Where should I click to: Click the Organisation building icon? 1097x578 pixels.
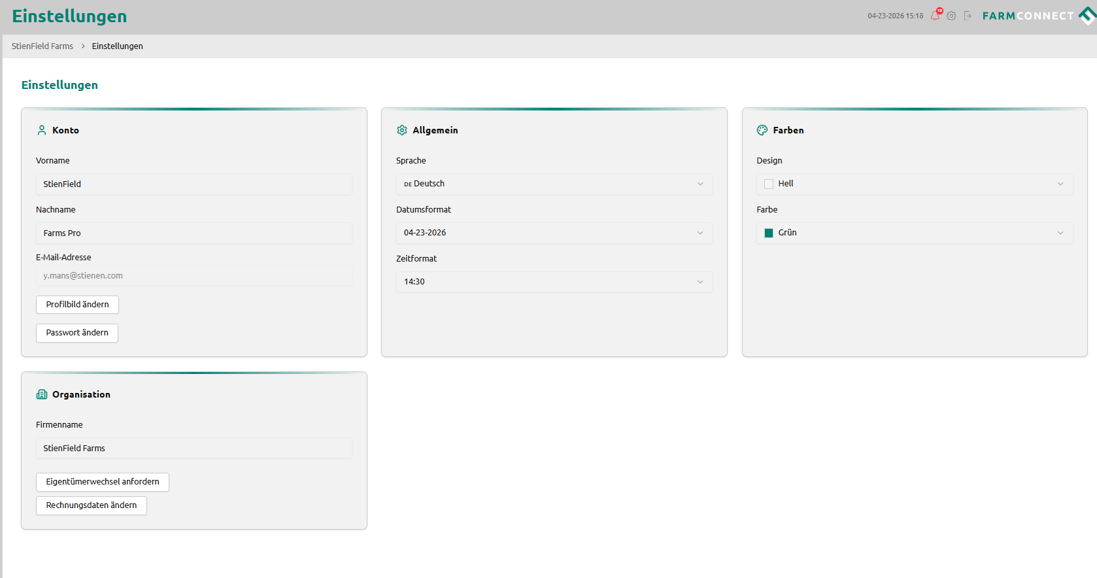point(42,394)
